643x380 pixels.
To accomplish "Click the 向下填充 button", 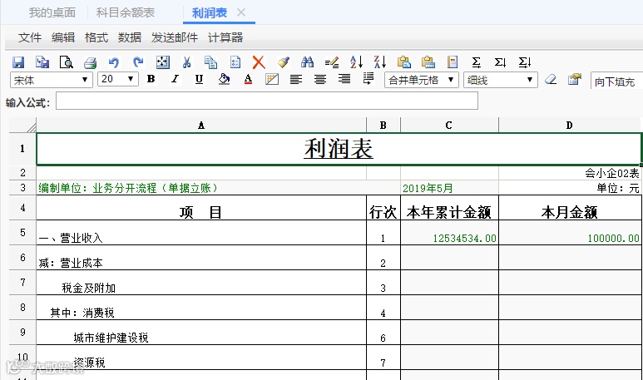I will (x=615, y=81).
